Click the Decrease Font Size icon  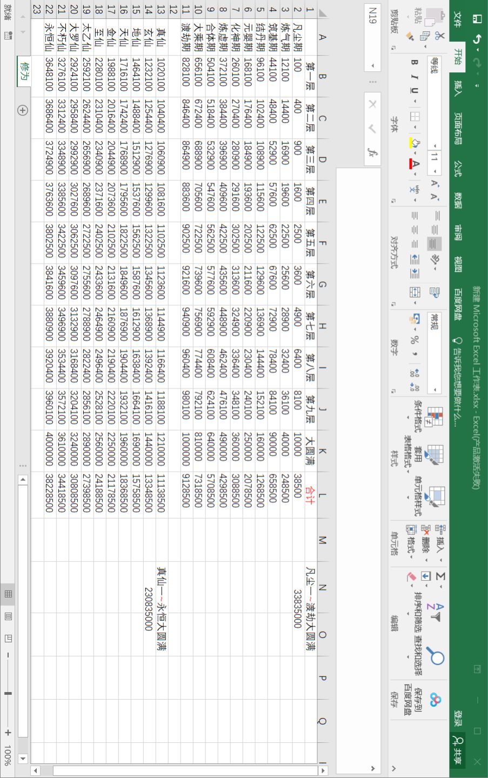coord(434,197)
